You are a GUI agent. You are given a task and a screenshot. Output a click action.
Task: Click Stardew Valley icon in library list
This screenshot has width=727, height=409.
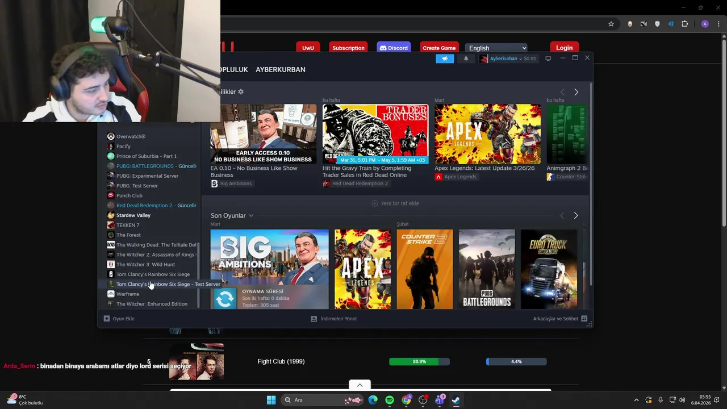click(111, 215)
